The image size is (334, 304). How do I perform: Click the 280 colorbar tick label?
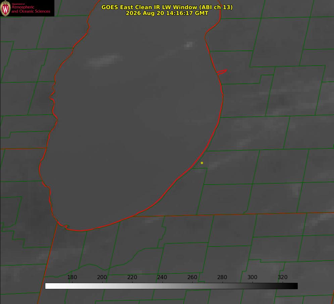pyautogui.click(x=222, y=277)
